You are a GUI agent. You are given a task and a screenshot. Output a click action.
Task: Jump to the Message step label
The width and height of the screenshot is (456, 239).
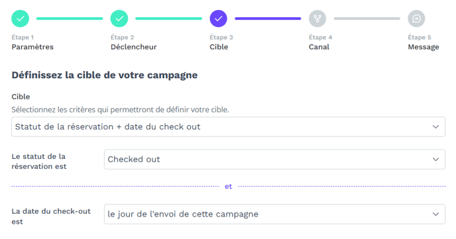coord(424,47)
